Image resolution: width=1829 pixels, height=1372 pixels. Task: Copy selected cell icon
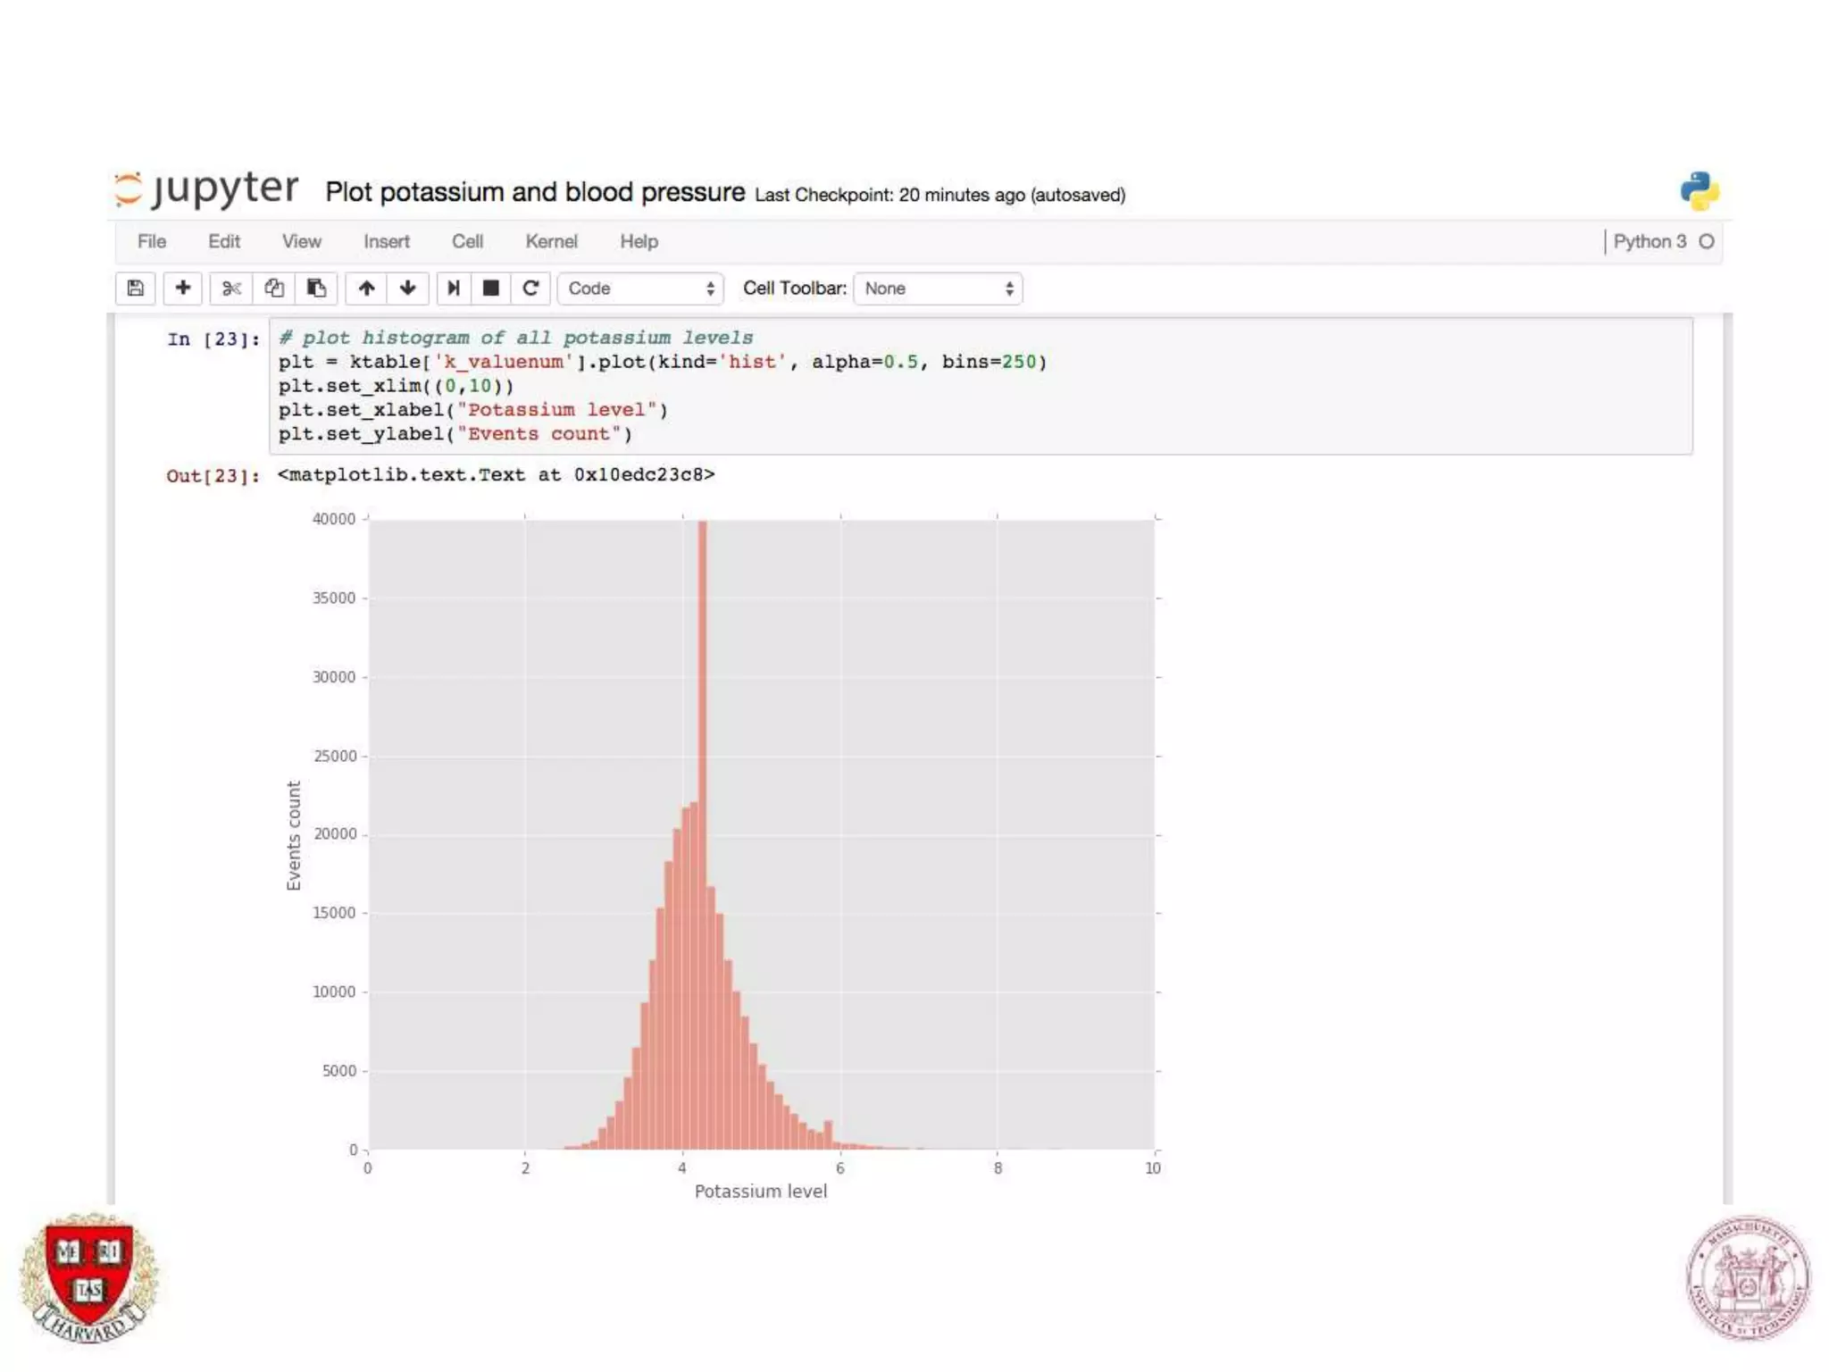pos(274,289)
